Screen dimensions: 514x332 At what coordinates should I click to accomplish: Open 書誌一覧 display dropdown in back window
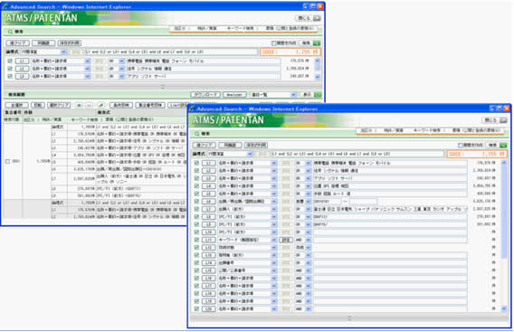pyautogui.click(x=293, y=95)
